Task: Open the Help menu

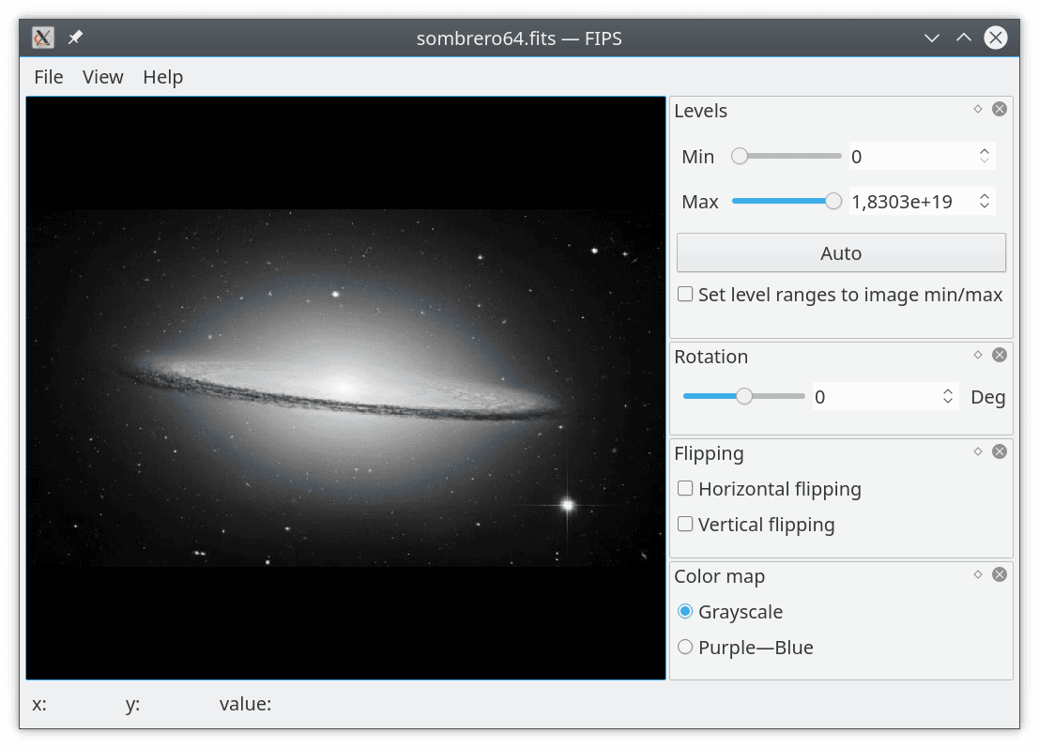Action: click(163, 77)
